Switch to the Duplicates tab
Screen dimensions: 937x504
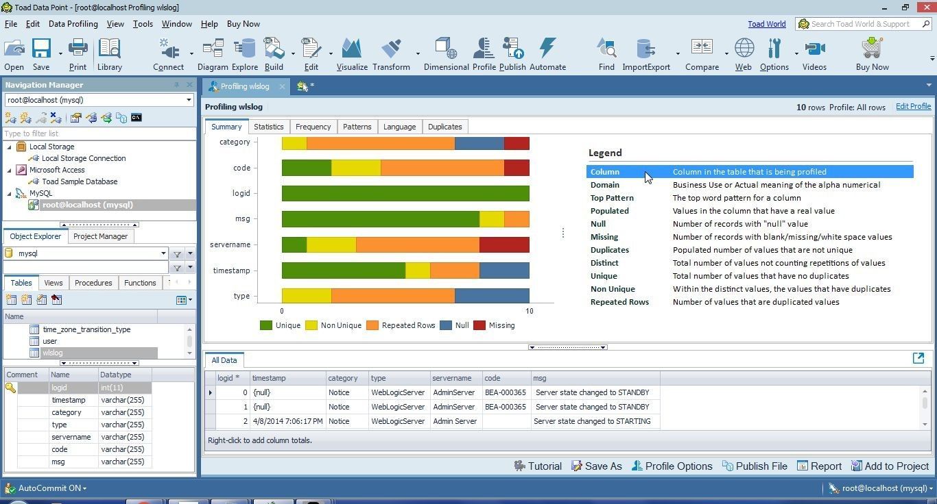tap(444, 127)
